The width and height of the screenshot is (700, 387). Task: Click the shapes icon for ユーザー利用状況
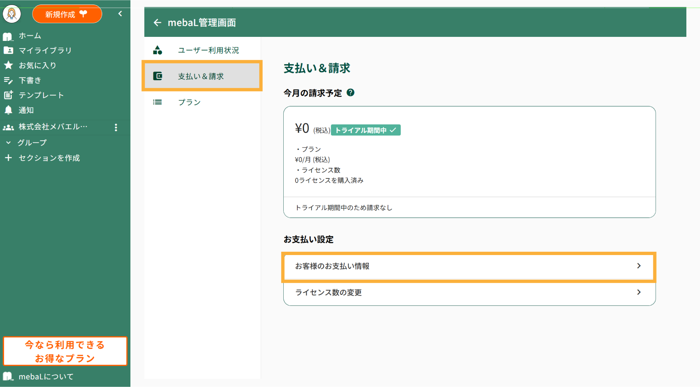click(158, 50)
